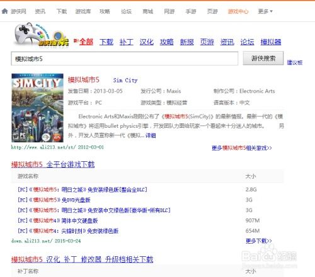Click the 语言版本 中文 text
Screen dimensions: 315x277
pyautogui.click(x=232, y=103)
